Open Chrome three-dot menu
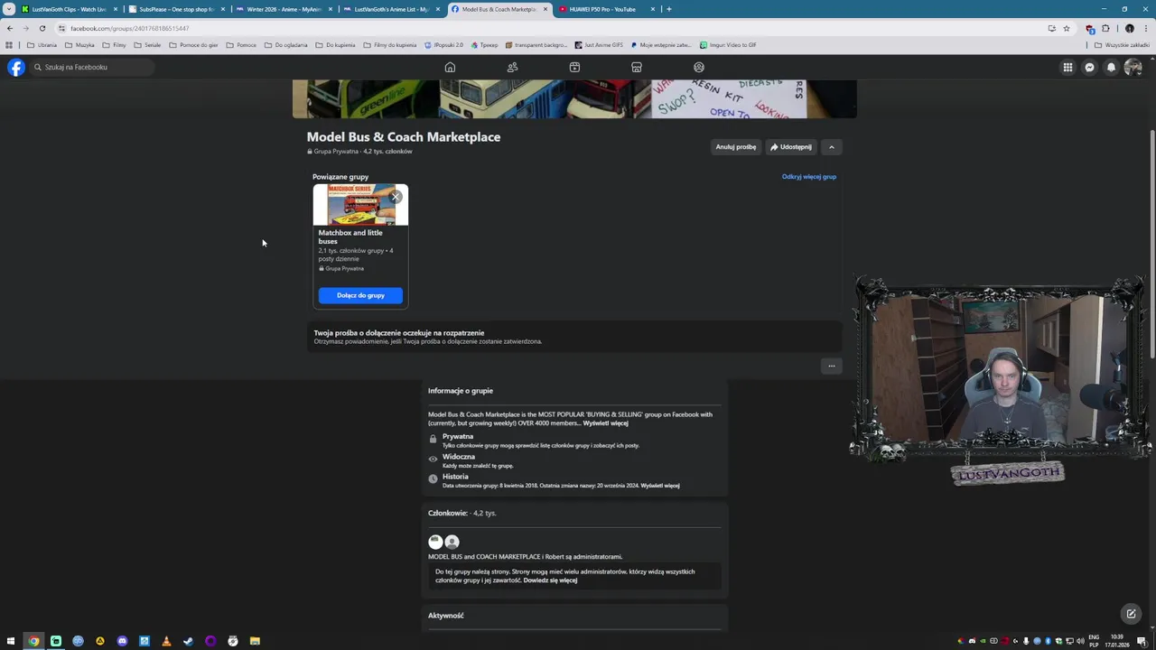This screenshot has width=1156, height=650. click(x=1144, y=28)
